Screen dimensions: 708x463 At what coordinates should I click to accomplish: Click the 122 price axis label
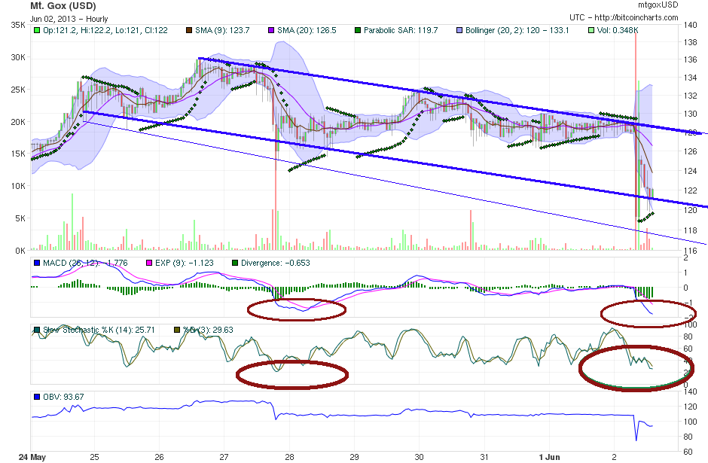coord(691,190)
